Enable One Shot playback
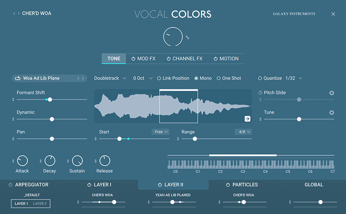 click(x=218, y=78)
